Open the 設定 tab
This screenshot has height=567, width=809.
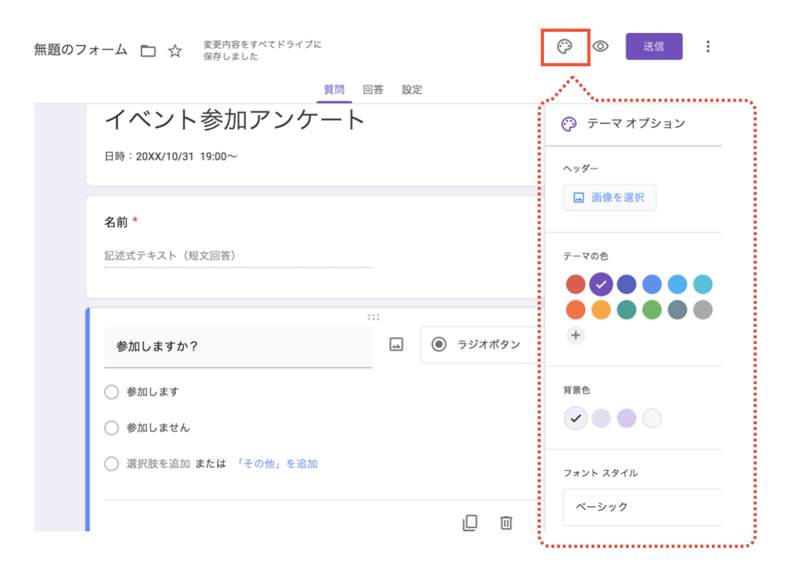(x=412, y=89)
